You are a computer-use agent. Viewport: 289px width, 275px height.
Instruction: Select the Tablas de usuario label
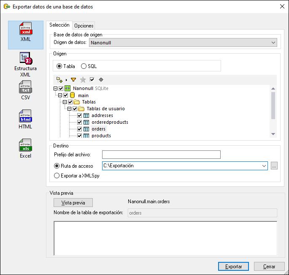coord(106,109)
